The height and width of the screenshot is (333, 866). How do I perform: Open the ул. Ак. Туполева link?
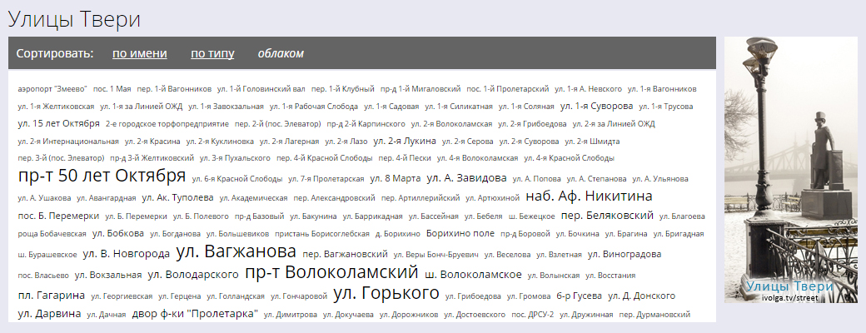[177, 197]
